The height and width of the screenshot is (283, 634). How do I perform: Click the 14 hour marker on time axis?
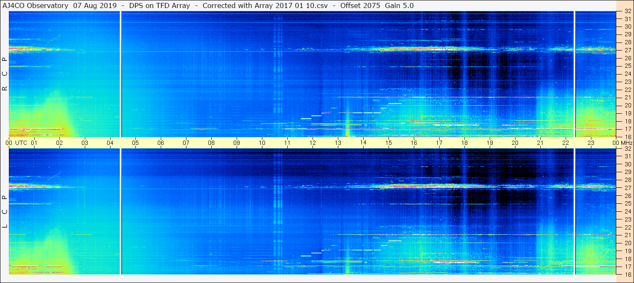pyautogui.click(x=363, y=143)
